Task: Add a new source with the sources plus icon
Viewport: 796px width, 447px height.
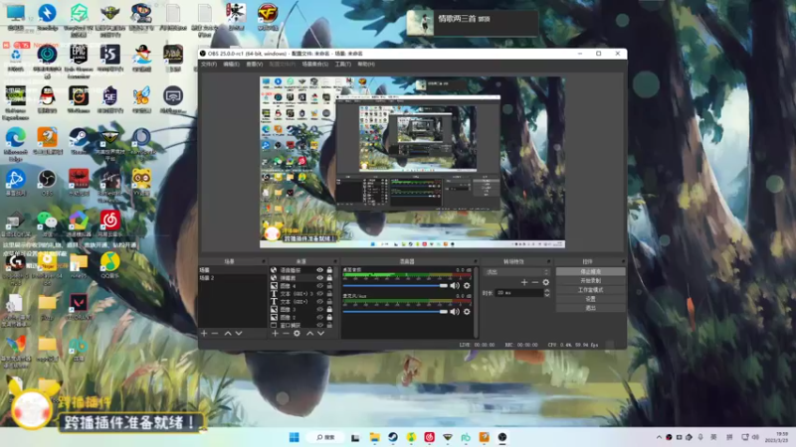Action: 276,334
